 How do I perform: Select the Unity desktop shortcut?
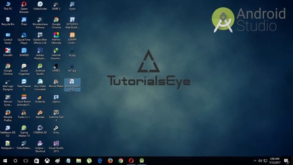pos(56,130)
